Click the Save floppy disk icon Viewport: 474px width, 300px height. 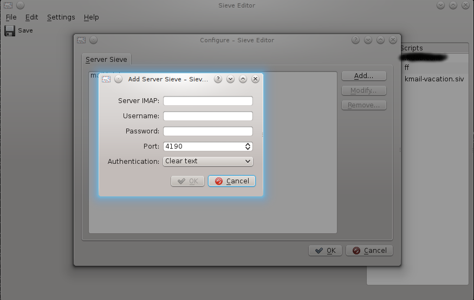pyautogui.click(x=10, y=31)
